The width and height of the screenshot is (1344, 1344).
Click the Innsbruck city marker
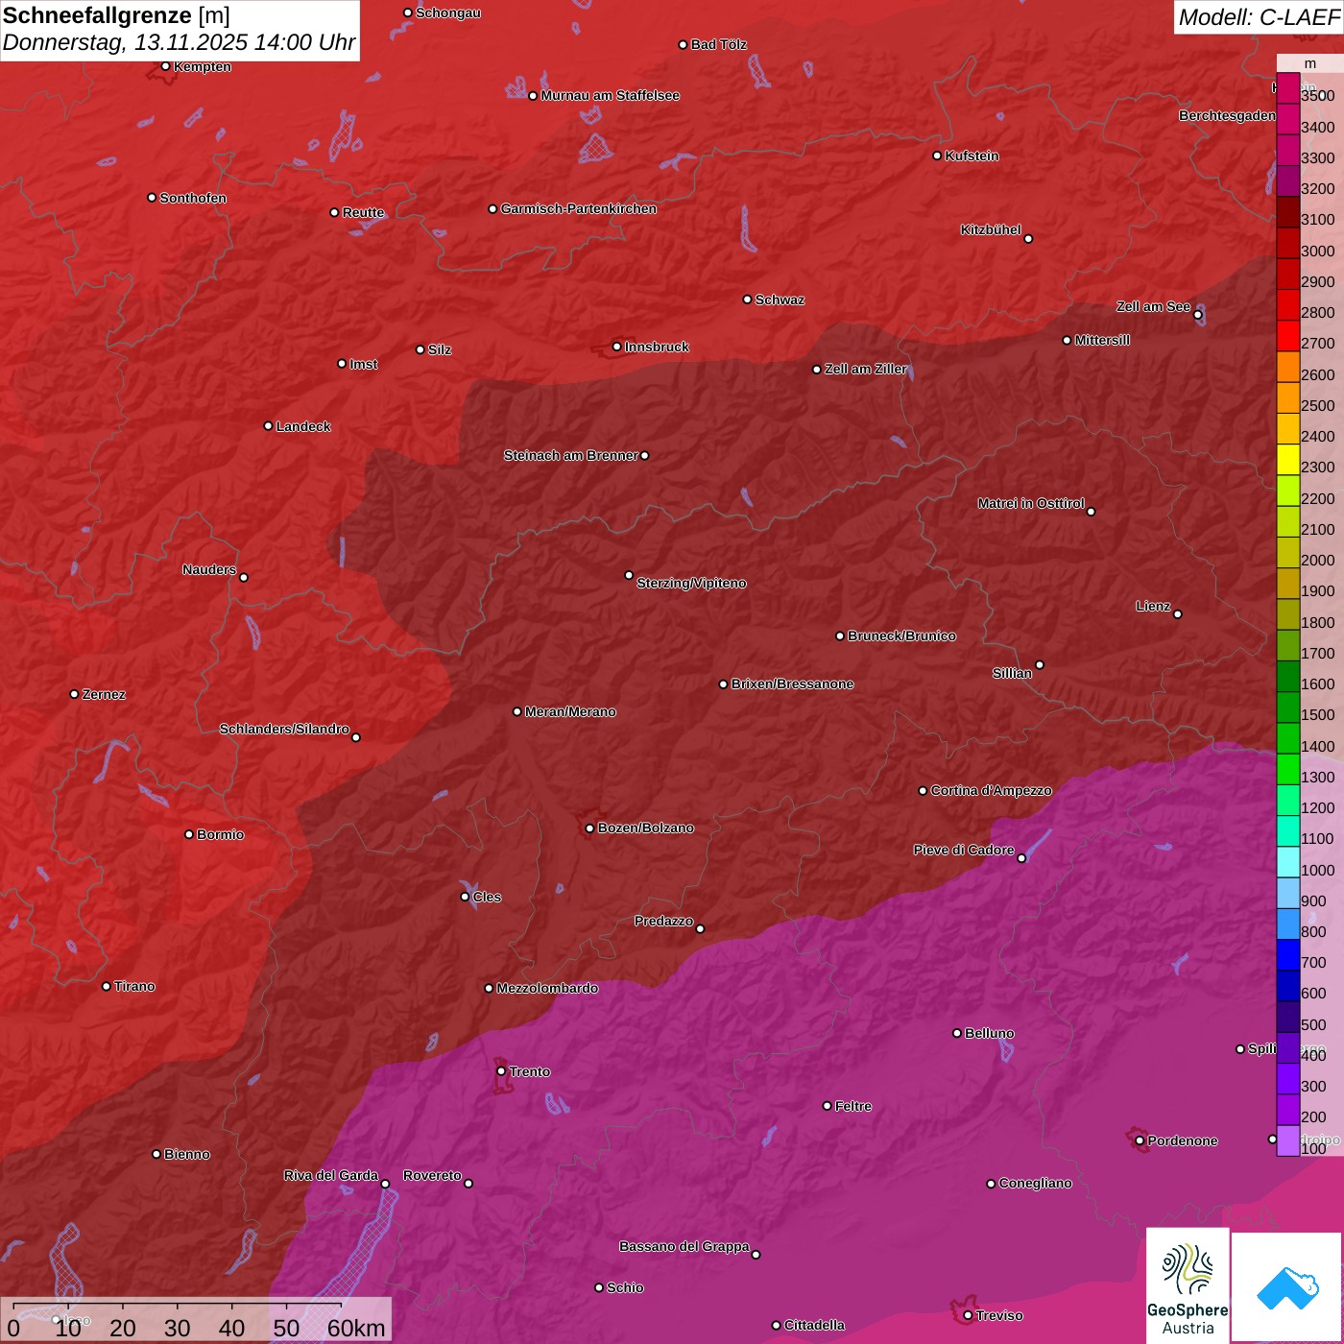coord(617,347)
